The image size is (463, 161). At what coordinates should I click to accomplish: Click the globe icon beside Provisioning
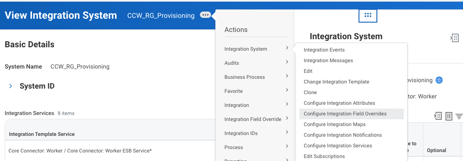pyautogui.click(x=439, y=80)
